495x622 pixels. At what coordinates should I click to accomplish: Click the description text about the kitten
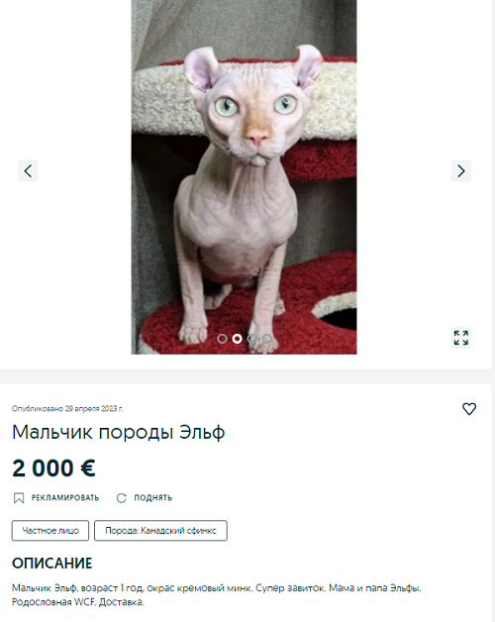tap(217, 595)
